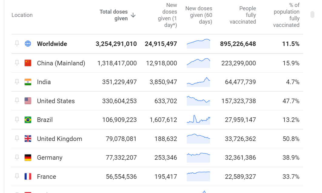This screenshot has width=322, height=193.
Task: Pin the India row
Action: point(17,82)
